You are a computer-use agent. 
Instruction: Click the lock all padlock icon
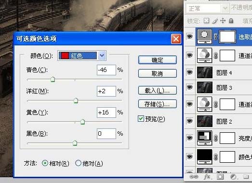click(x=231, y=21)
